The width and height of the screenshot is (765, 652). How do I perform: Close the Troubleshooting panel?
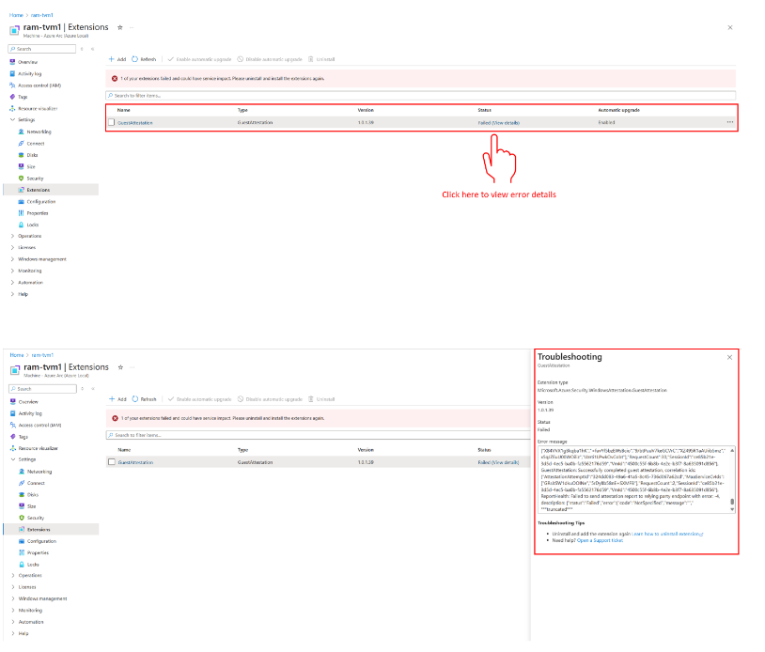coord(729,357)
